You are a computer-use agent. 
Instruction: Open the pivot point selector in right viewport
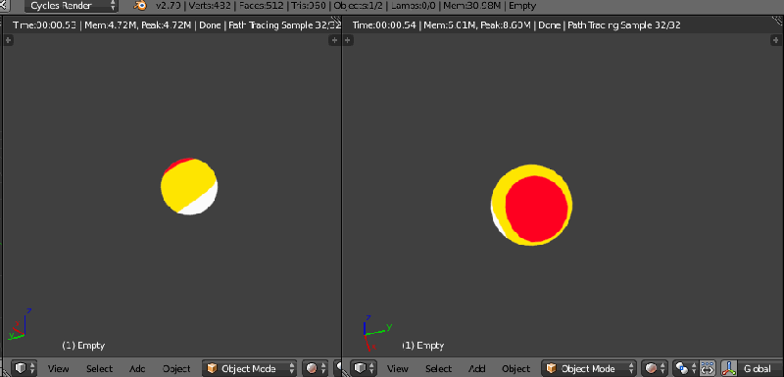click(x=685, y=368)
